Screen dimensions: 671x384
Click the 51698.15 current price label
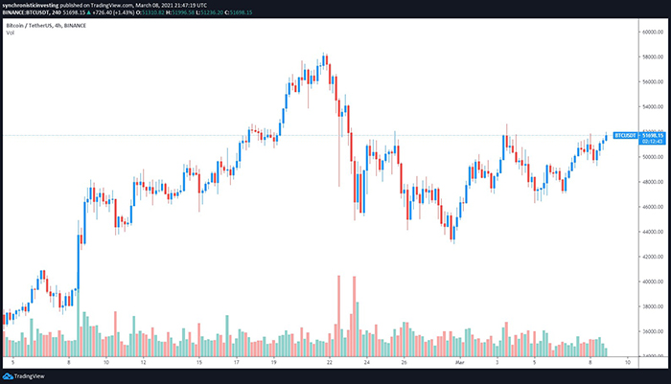(653, 136)
